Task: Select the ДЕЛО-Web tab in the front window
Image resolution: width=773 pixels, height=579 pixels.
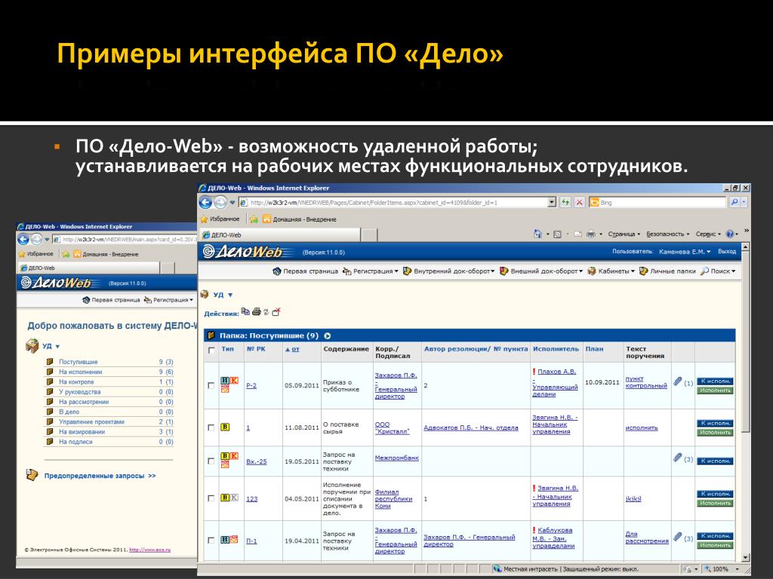Action: point(280,235)
